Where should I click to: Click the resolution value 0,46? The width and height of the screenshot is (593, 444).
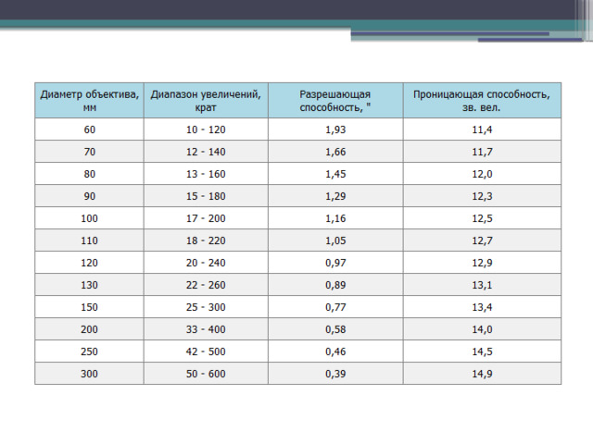click(x=335, y=351)
